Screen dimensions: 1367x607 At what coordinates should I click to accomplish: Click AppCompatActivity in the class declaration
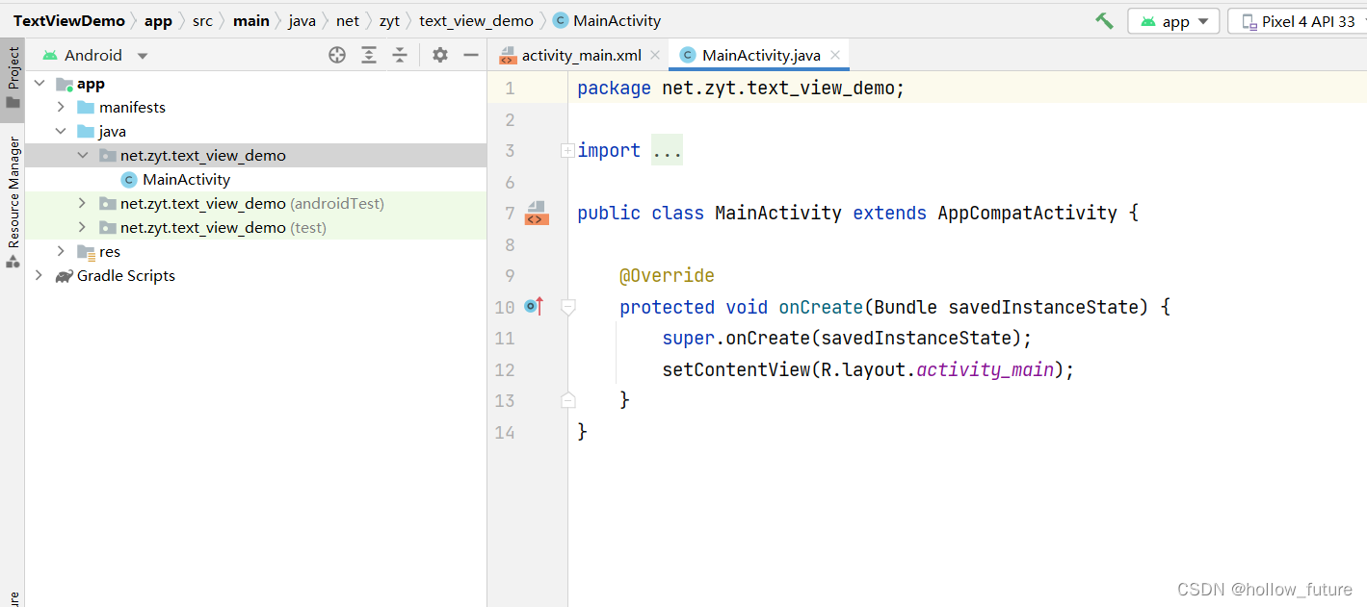(x=1028, y=213)
